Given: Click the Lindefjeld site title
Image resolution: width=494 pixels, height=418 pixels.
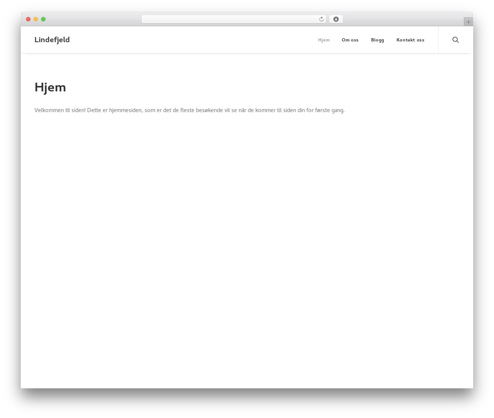Looking at the screenshot, I should click(52, 40).
